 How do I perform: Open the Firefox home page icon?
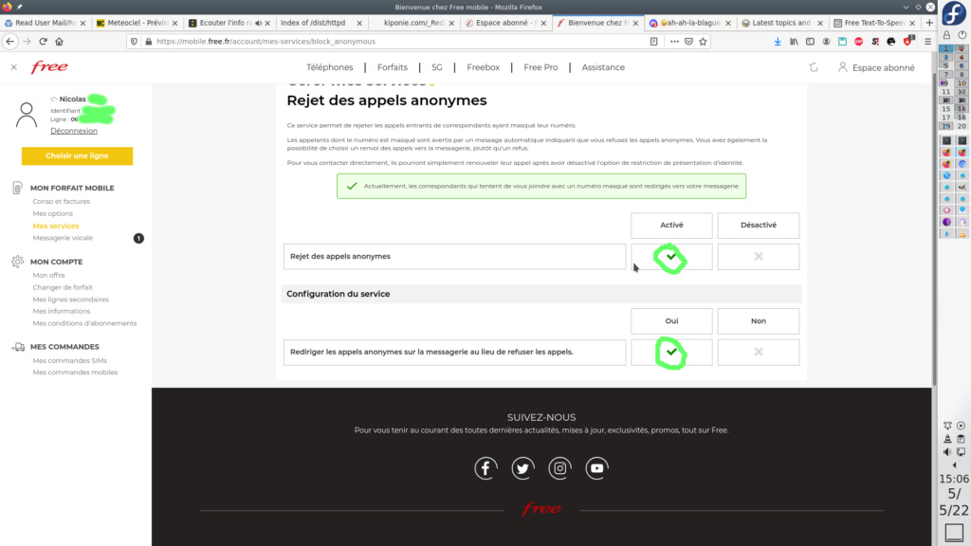click(x=60, y=42)
